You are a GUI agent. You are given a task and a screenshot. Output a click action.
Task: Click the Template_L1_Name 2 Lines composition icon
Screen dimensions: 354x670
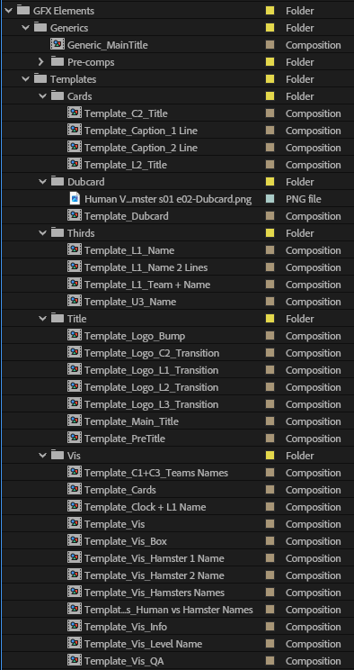click(75, 267)
